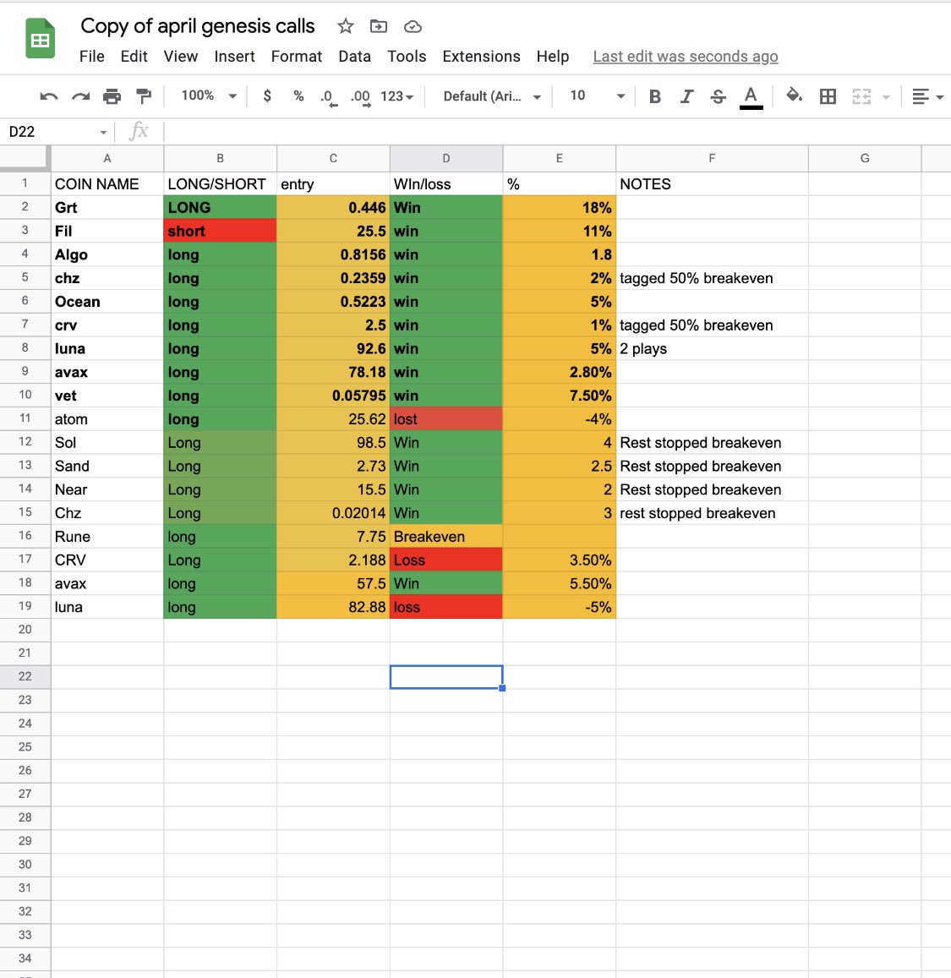Select the 'Sand' coin name cell
Viewport: 951px width, 978px height.
[107, 466]
